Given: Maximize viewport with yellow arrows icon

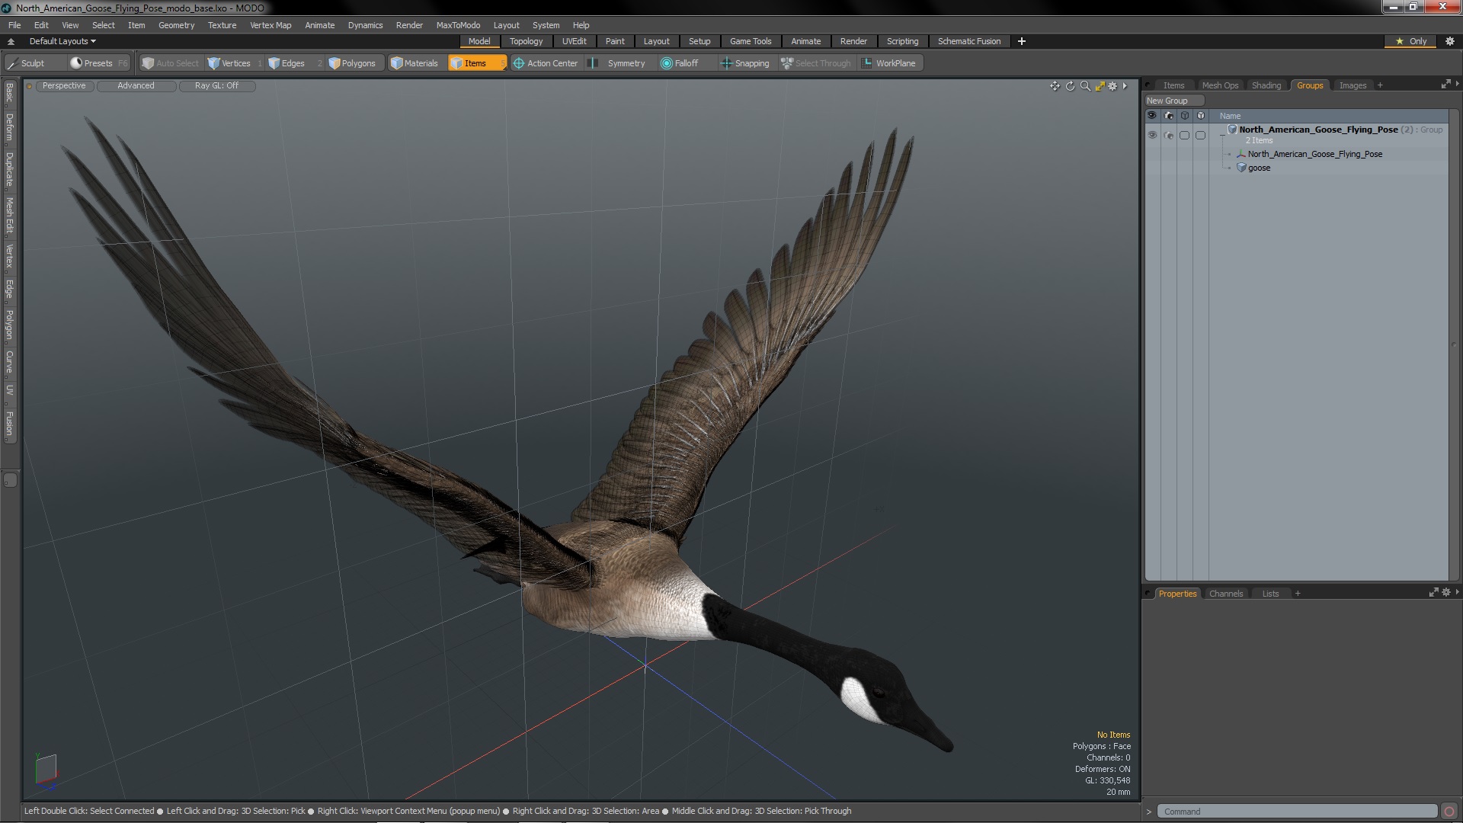Looking at the screenshot, I should [x=1100, y=86].
